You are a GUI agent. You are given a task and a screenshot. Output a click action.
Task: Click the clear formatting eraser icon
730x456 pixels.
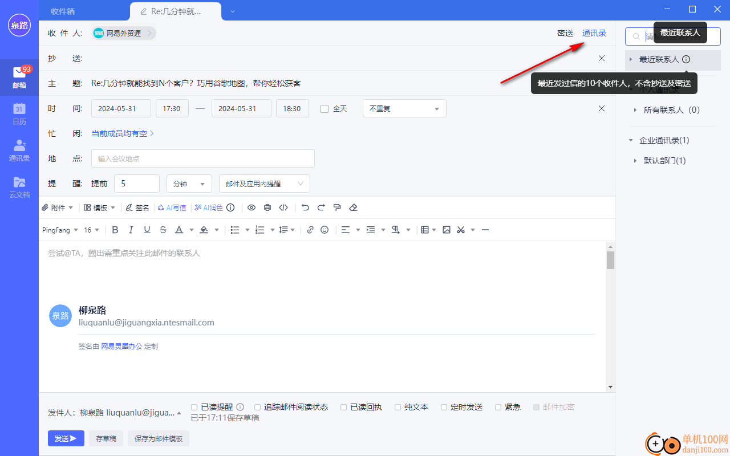point(353,207)
